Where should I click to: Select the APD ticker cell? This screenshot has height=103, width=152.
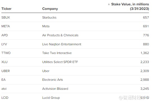[4, 35]
